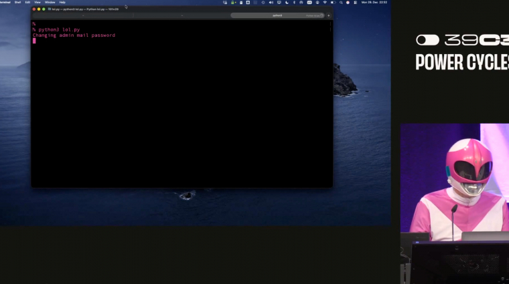Screen dimensions: 509x284
Task: Click the Bluetooth icon in menu bar
Action: pos(294,2)
